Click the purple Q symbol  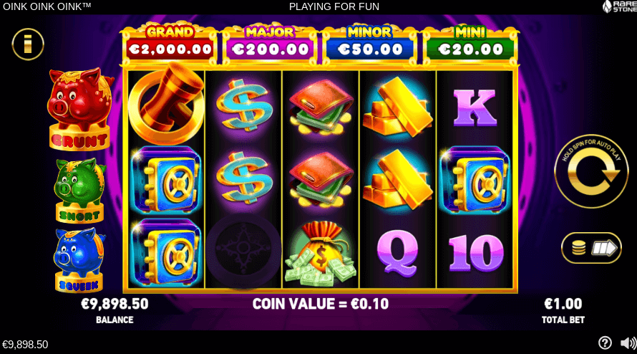pyautogui.click(x=397, y=253)
